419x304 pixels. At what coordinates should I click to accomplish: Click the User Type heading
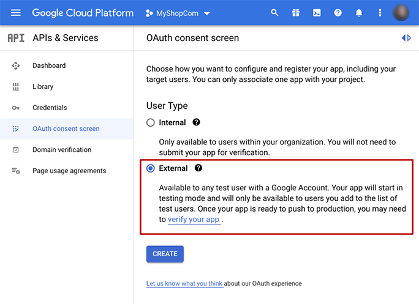click(x=167, y=106)
